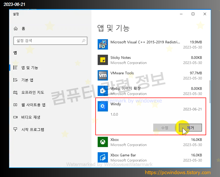Screen dimensions: 220x177
Task: Click the Windy app icon
Action: 103,106
